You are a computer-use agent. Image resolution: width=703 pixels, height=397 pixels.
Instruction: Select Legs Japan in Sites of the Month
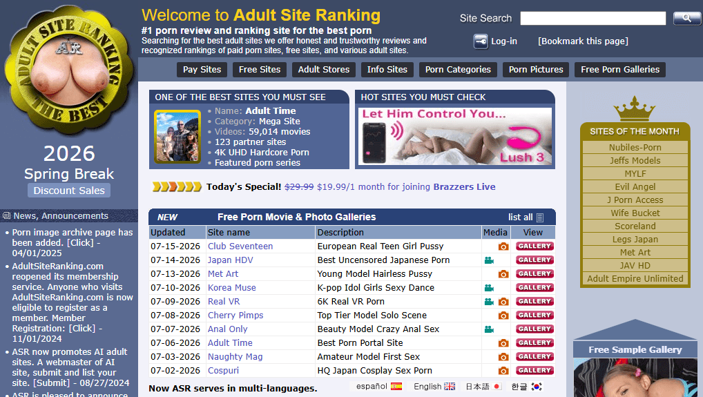635,240
